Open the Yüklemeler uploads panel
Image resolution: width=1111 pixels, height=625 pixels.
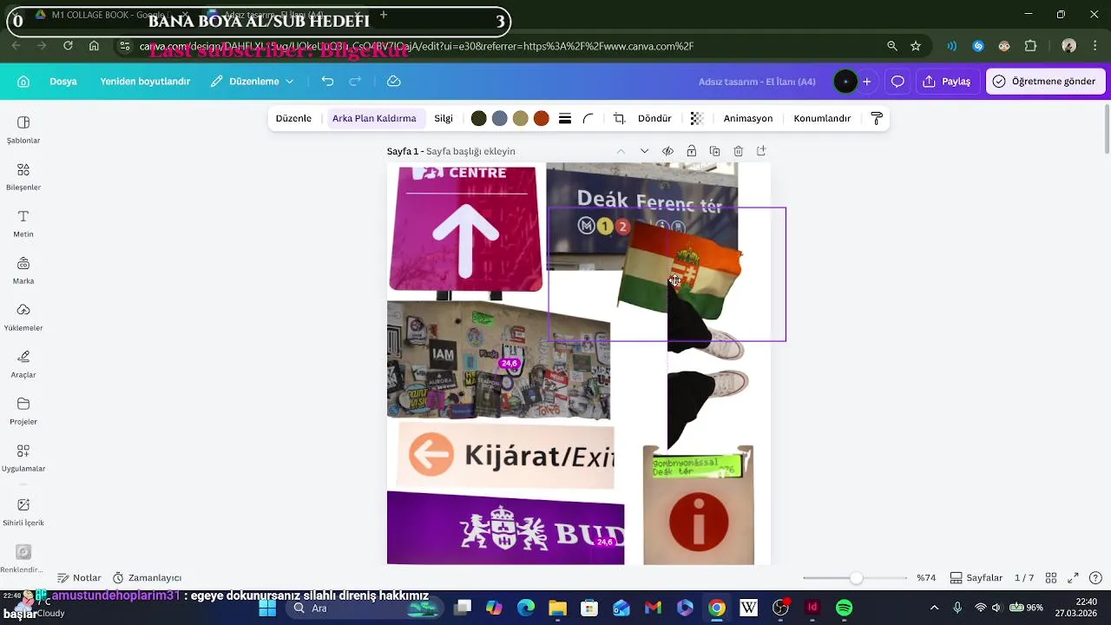(23, 317)
